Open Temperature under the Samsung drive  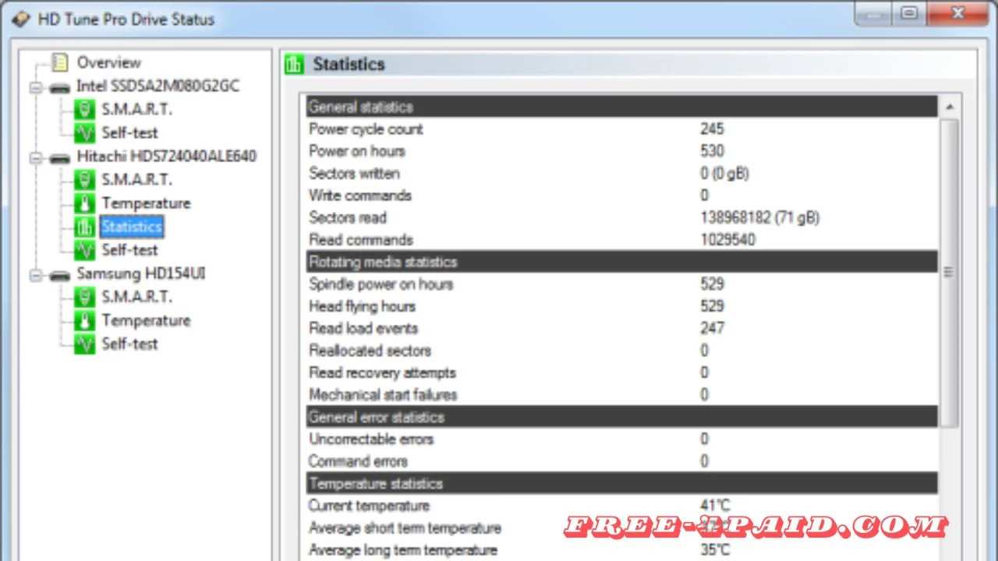point(146,320)
